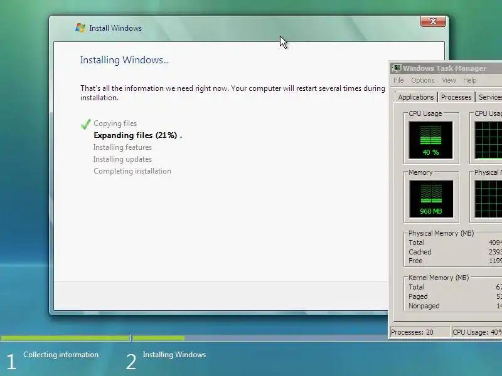Click the green checkmark beside Copying files
502x376 pixels.
pos(85,124)
